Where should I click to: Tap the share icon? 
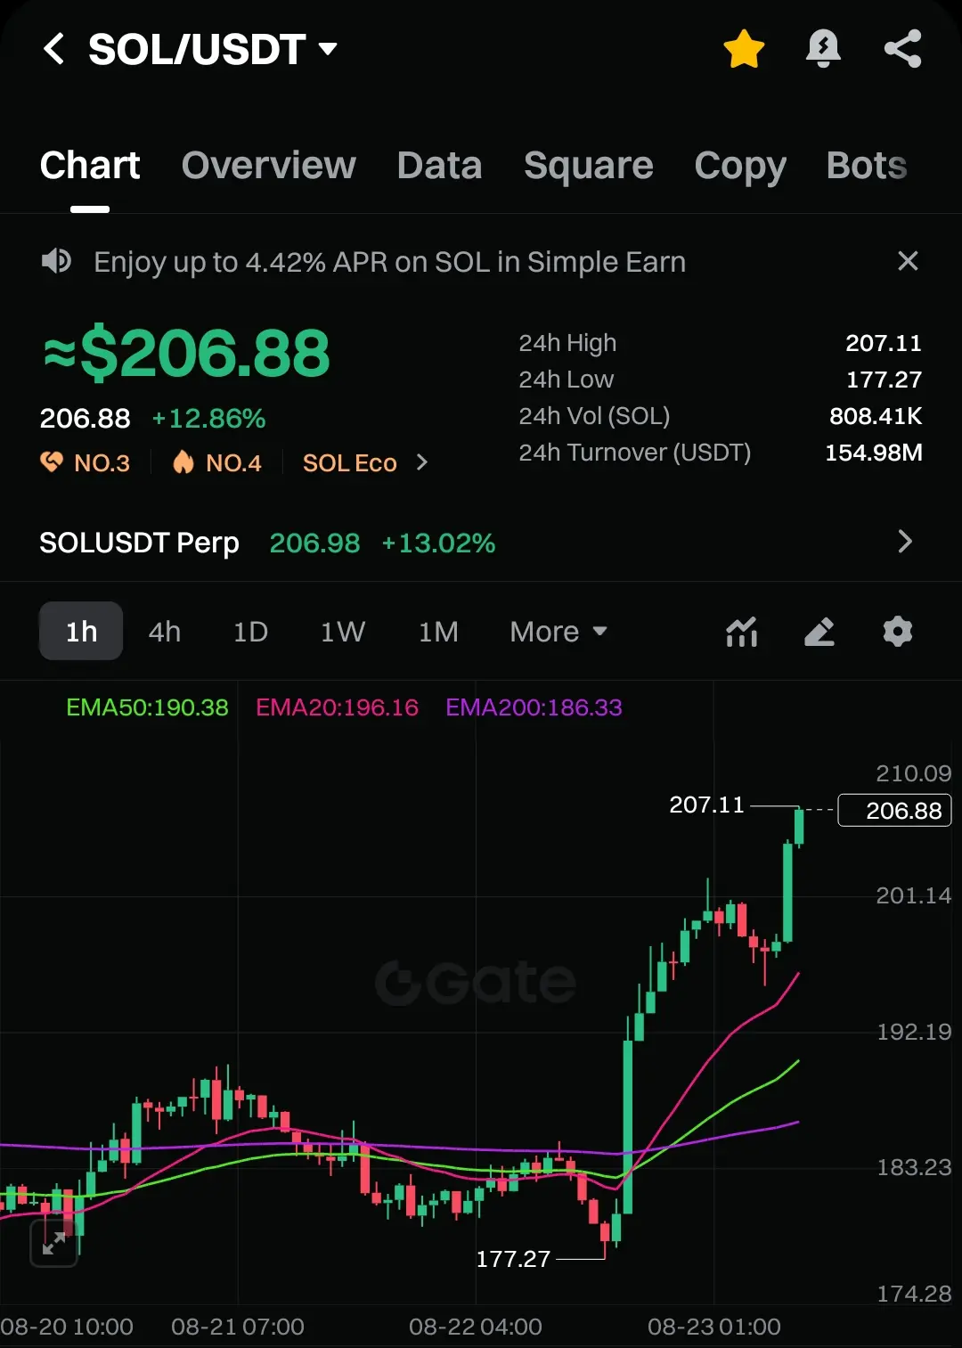coord(902,49)
